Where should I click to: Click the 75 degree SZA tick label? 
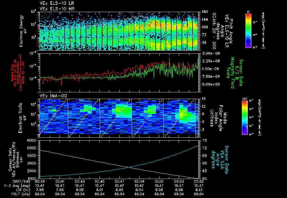click(205, 140)
